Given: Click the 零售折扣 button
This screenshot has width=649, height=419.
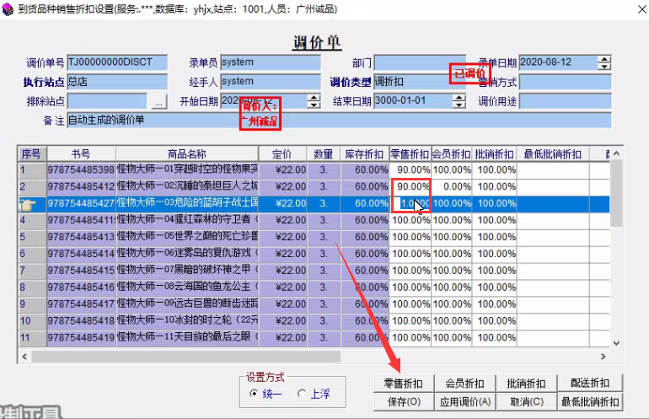Looking at the screenshot, I should (x=404, y=384).
